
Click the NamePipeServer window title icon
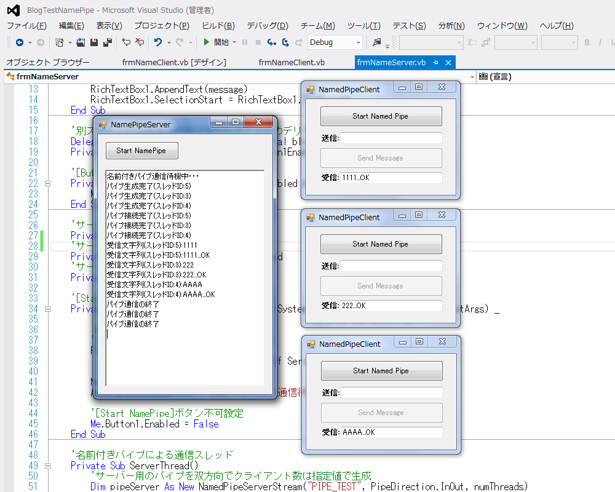pos(103,125)
